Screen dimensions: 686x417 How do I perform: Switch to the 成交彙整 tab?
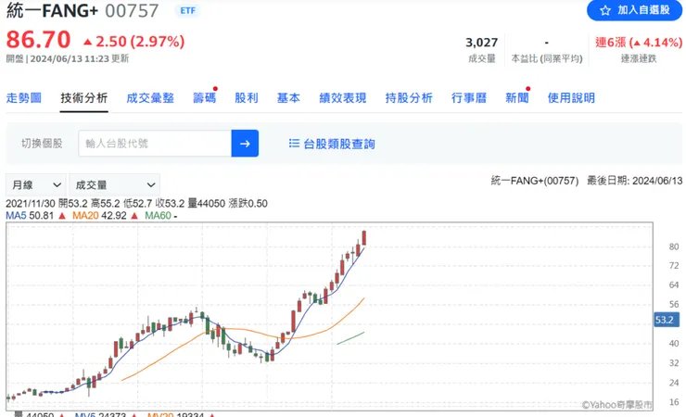click(x=150, y=98)
